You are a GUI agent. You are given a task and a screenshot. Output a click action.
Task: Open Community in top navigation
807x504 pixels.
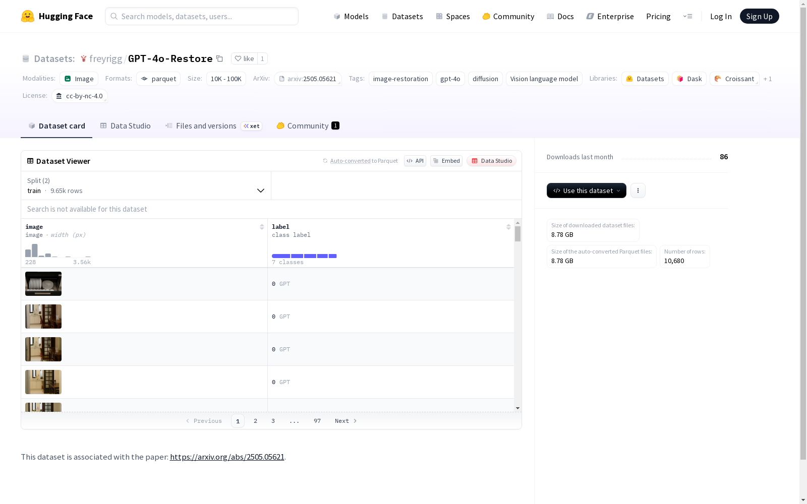click(x=508, y=16)
